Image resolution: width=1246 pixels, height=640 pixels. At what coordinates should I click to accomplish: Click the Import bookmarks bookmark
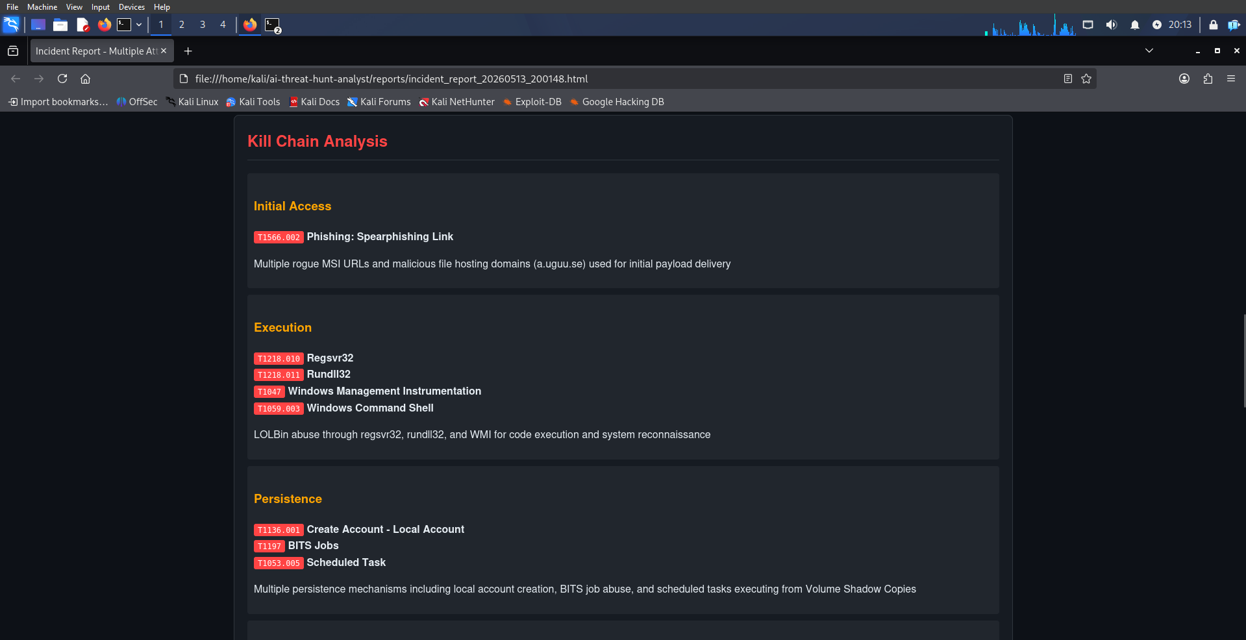58,102
